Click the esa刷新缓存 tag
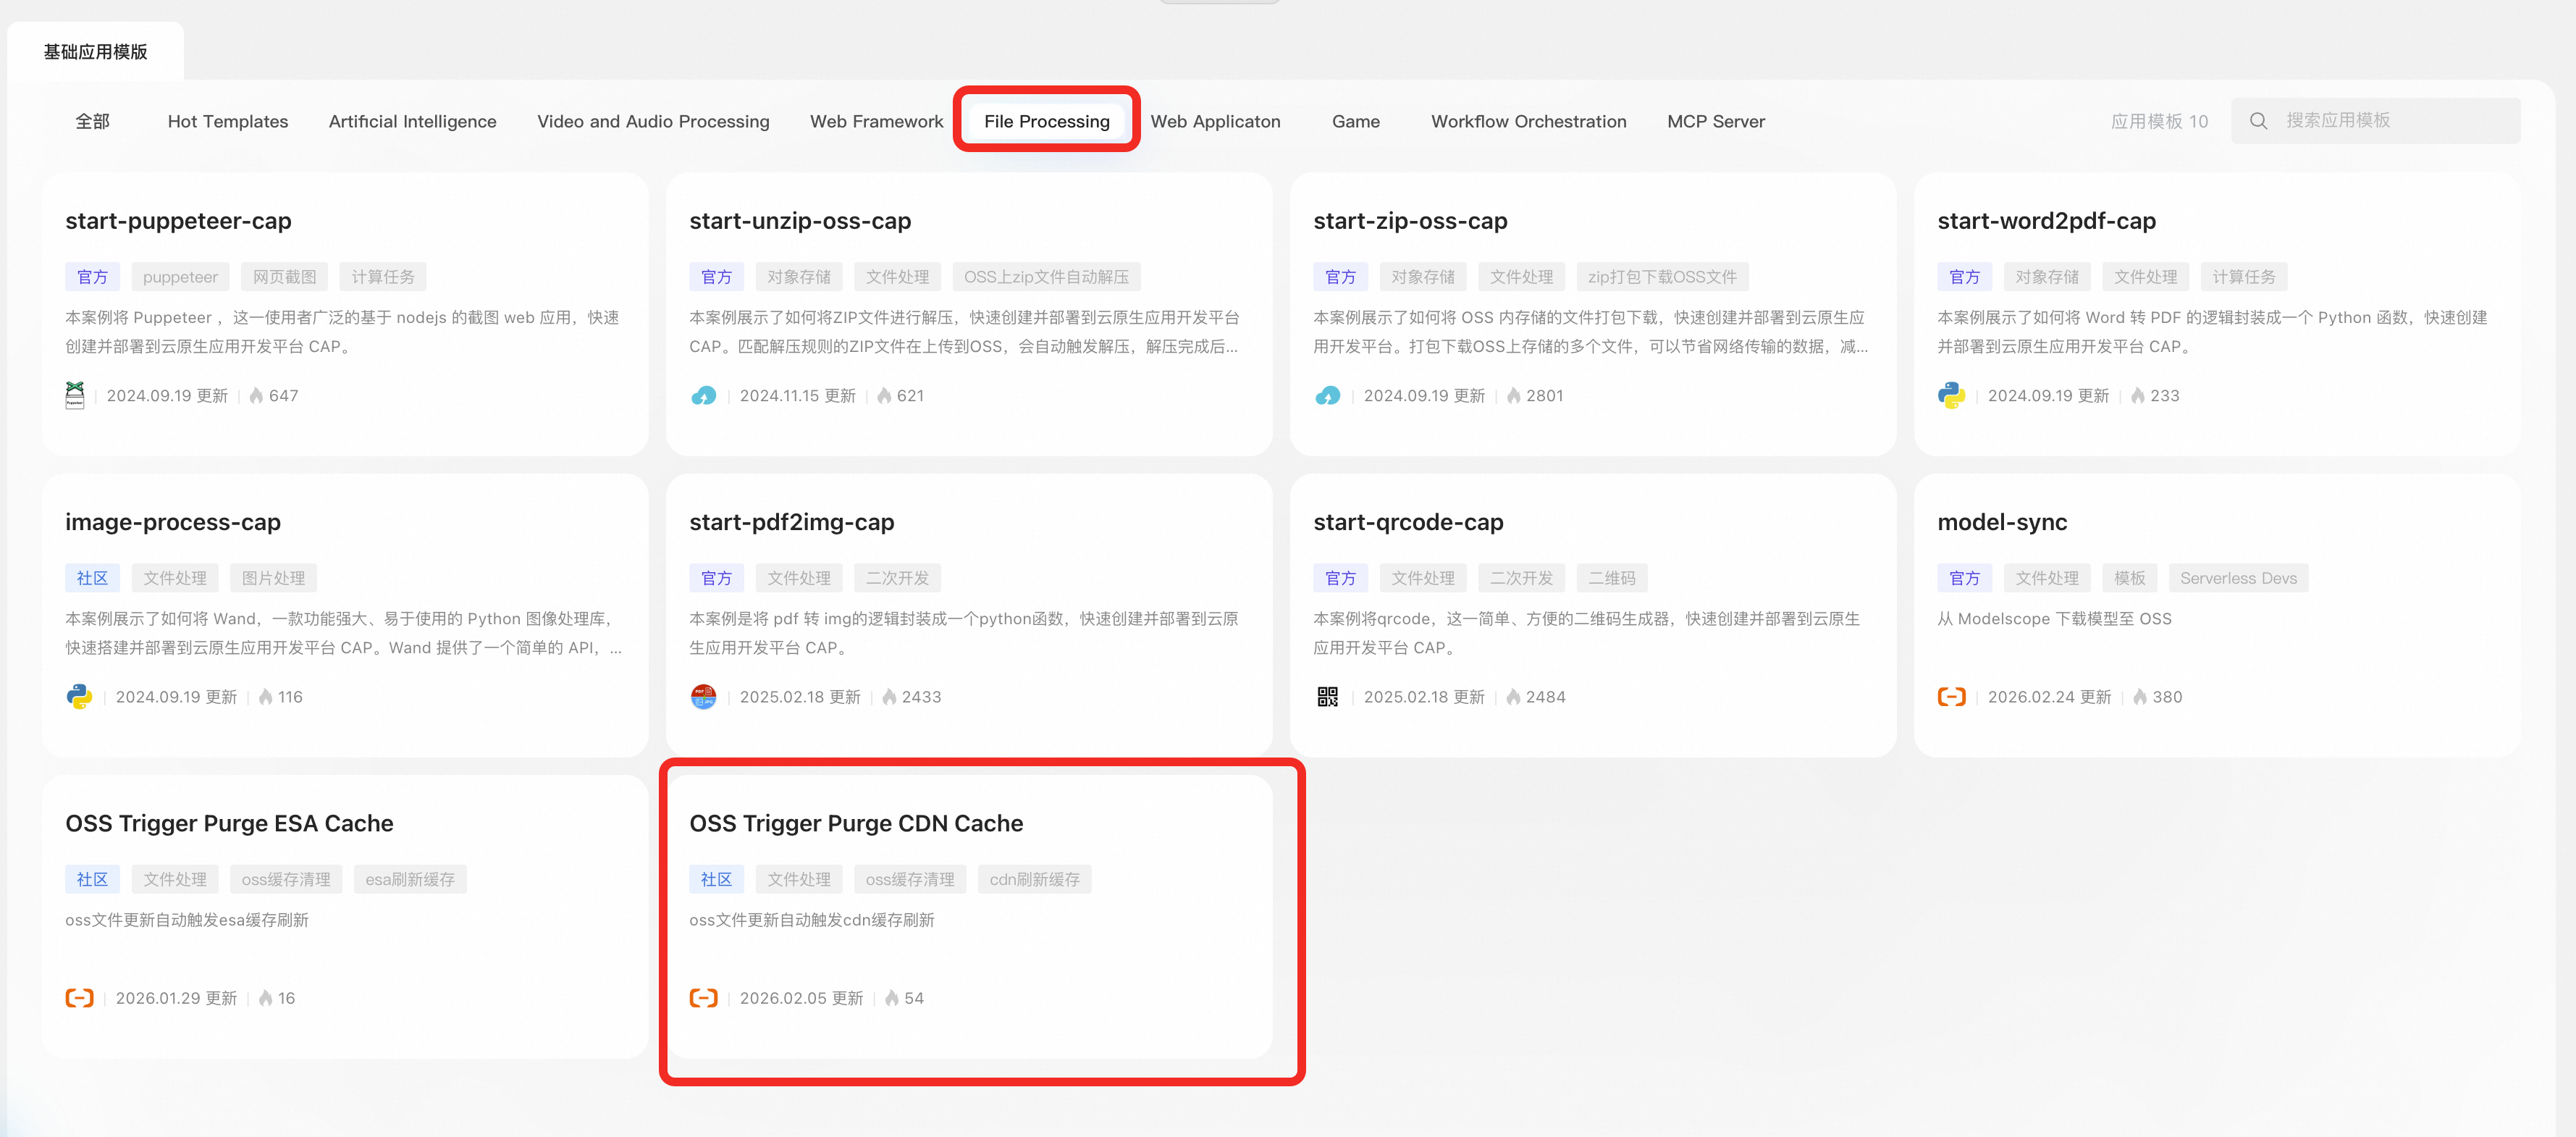2576x1137 pixels. click(x=410, y=879)
